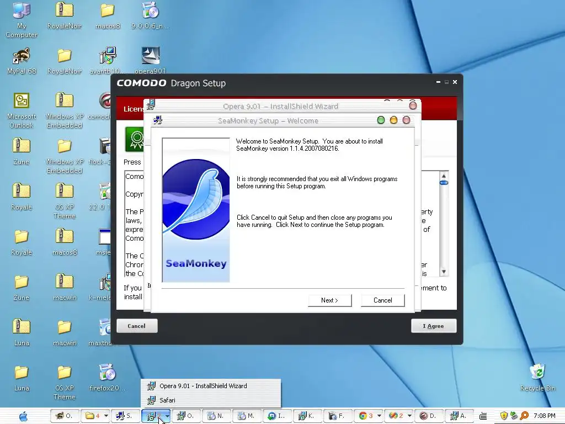Close the Opera 9.01 InstallShield Wizard window

pyautogui.click(x=413, y=105)
